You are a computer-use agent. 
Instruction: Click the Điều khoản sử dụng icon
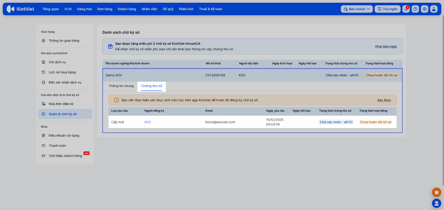(x=44, y=135)
